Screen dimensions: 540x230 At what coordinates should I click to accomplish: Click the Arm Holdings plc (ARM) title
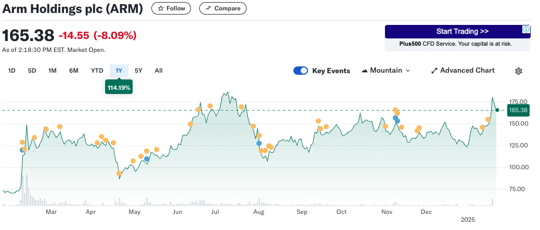tap(72, 9)
